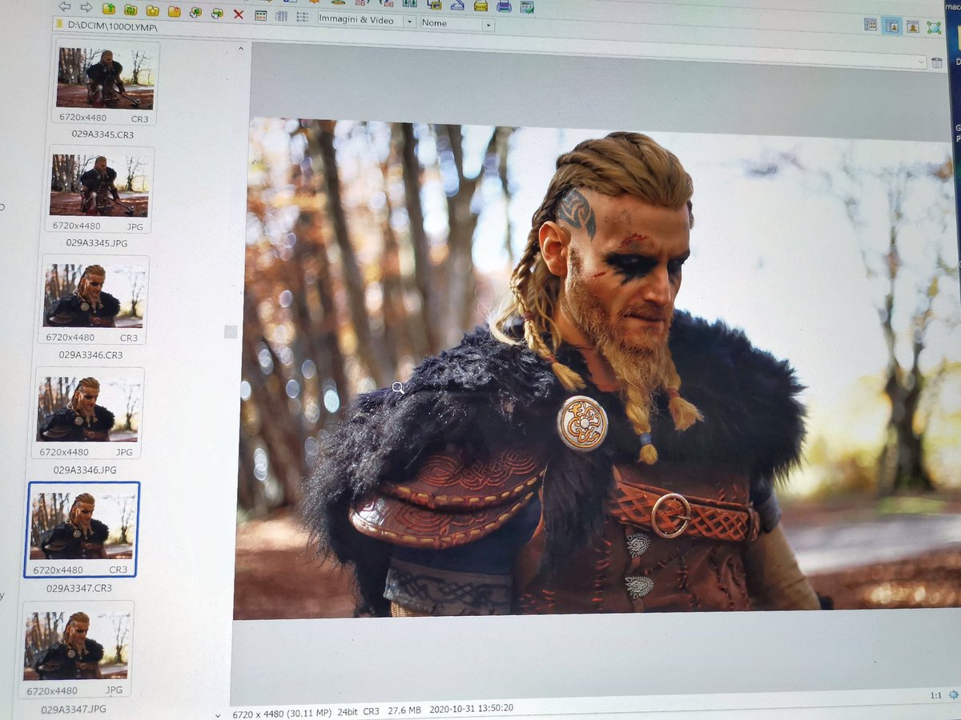The width and height of the screenshot is (961, 720).
Task: Click the highlighted preview layout icon
Action: (x=891, y=26)
